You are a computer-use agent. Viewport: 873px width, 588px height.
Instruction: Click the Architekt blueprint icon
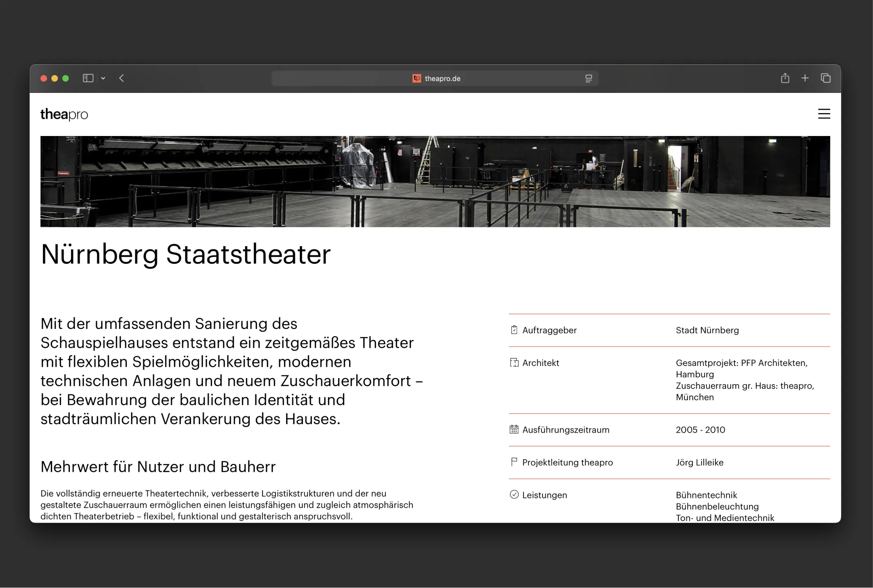coord(514,362)
